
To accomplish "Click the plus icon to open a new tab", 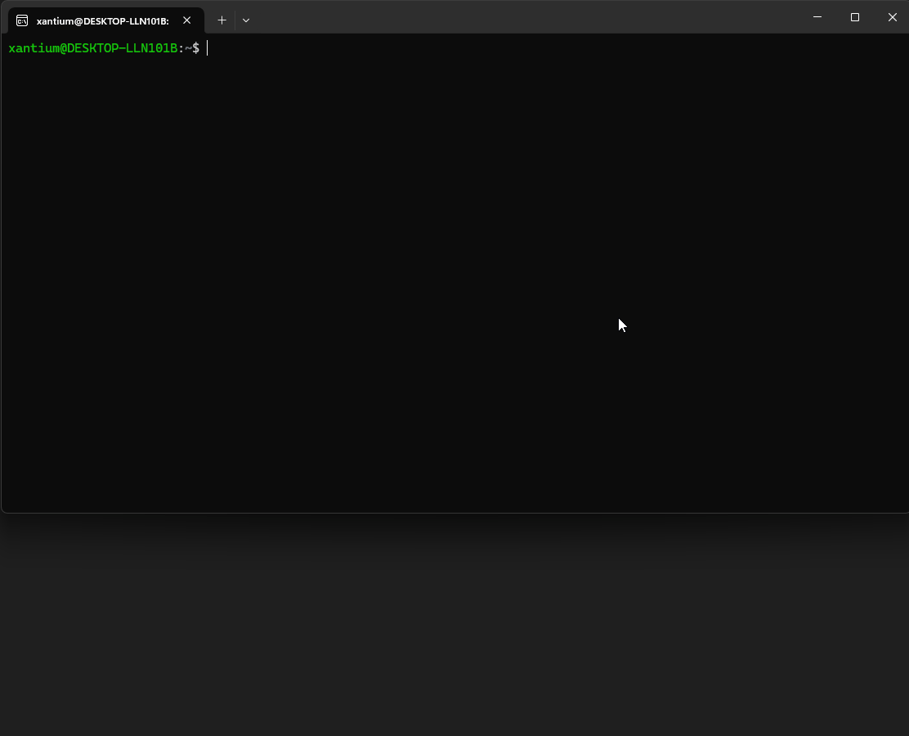I will pos(222,20).
